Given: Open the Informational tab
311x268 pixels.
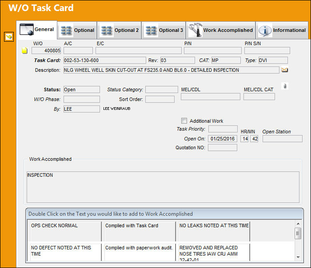Looking at the screenshot, I should pyautogui.click(x=282, y=30).
